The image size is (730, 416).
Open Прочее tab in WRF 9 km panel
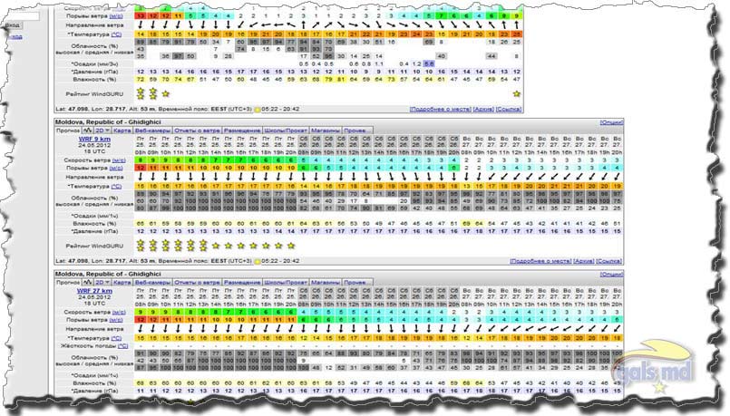357,131
